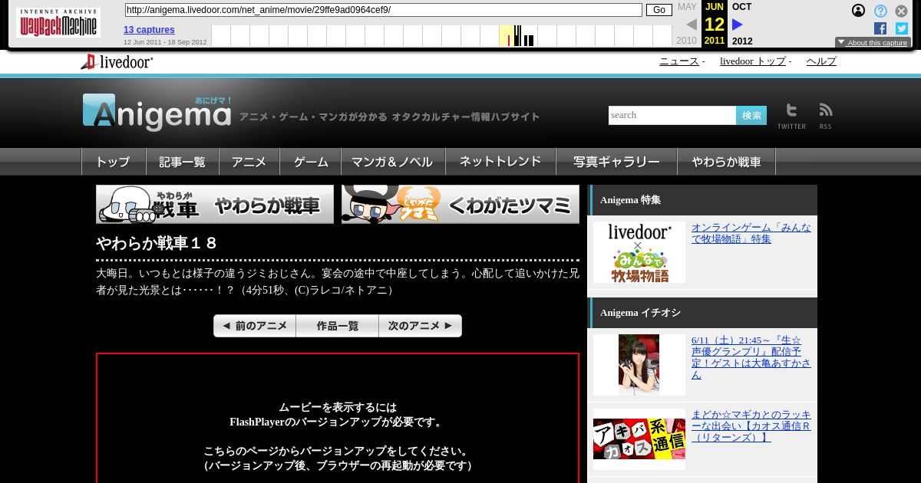Open Anigema RSS feed icon

(826, 116)
